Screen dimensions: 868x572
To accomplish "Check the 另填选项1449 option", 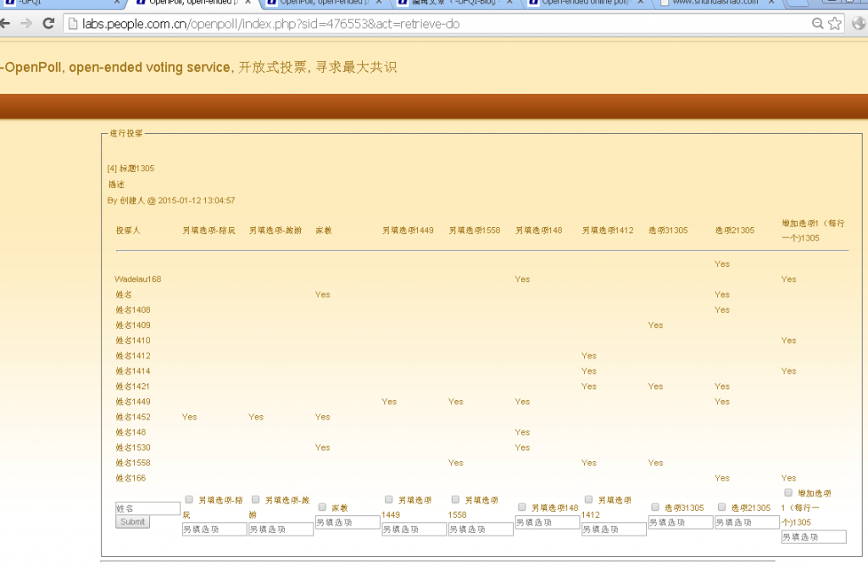I will pyautogui.click(x=388, y=499).
